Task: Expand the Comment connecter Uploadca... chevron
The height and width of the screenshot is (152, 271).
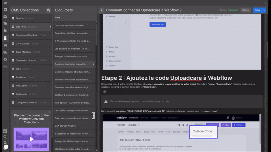Action: pos(93,64)
